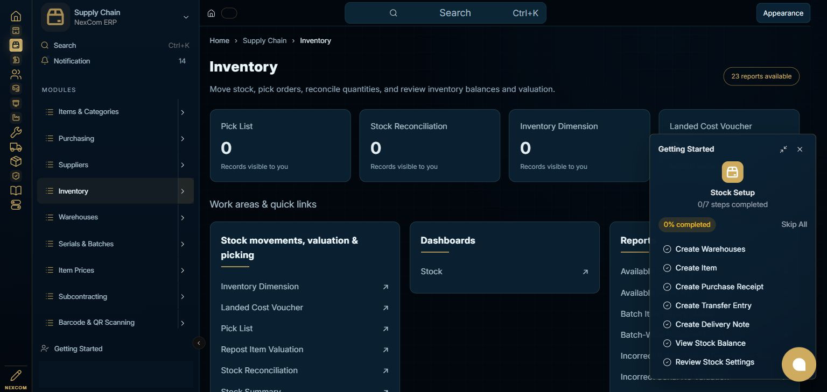Open the users/people icon in left rail
Viewport: 827px width, 392px height.
point(16,74)
